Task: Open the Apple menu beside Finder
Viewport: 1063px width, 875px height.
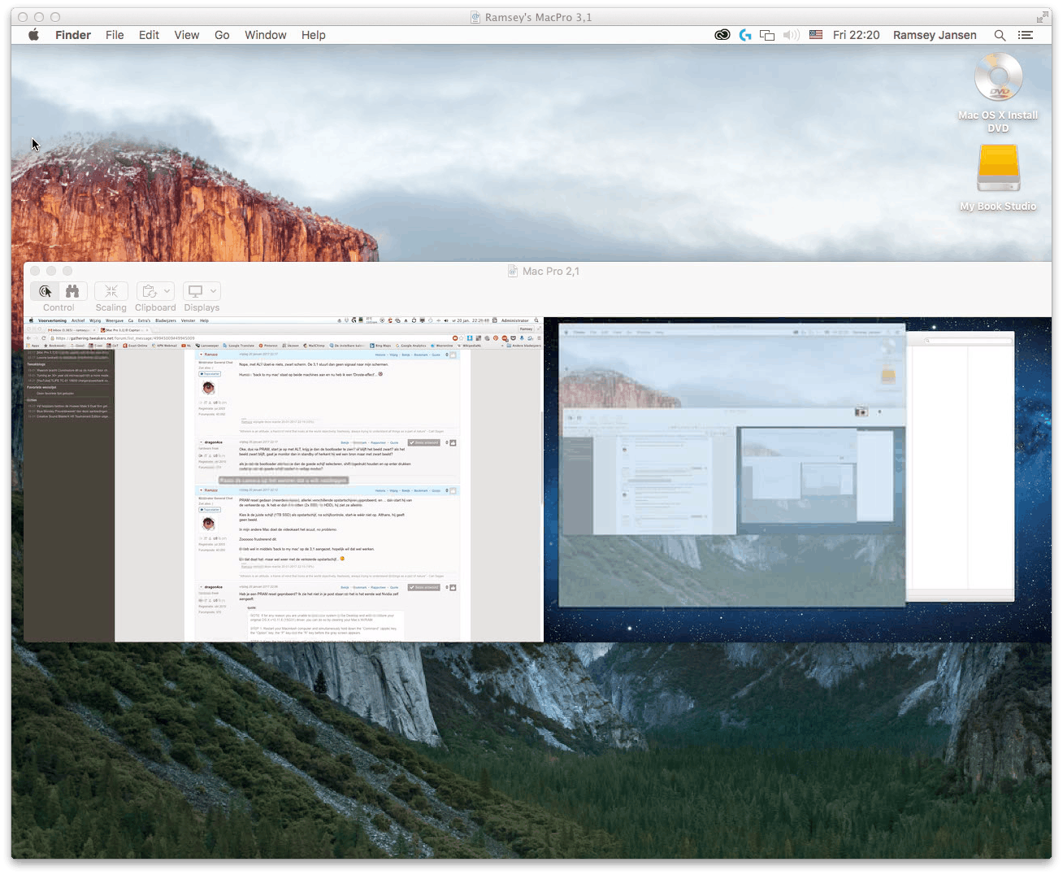Action: pos(33,35)
